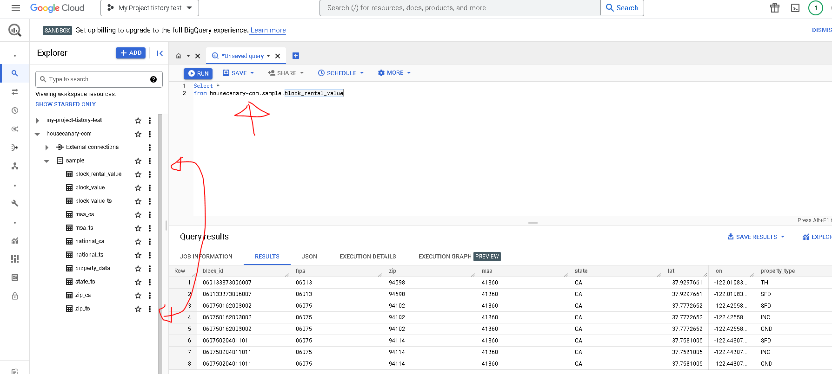
Task: Run the query
Action: [198, 73]
